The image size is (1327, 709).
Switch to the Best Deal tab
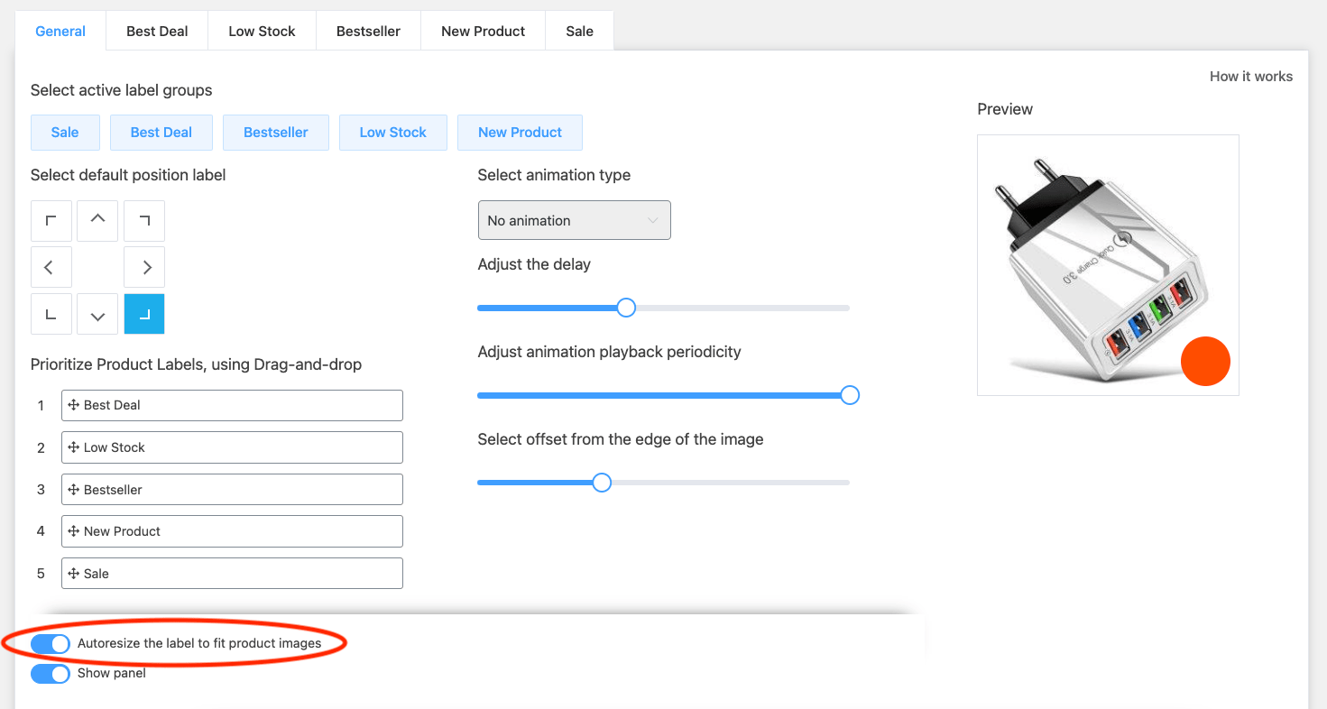(x=156, y=30)
